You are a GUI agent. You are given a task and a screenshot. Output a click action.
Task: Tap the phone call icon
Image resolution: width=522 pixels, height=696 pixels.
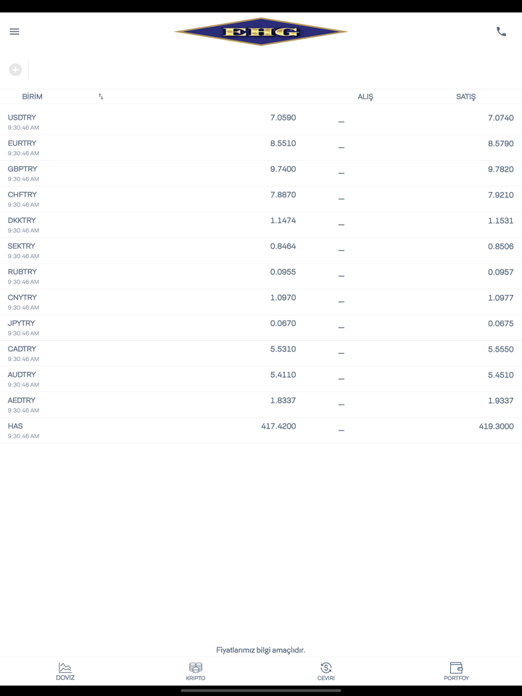pyautogui.click(x=501, y=31)
